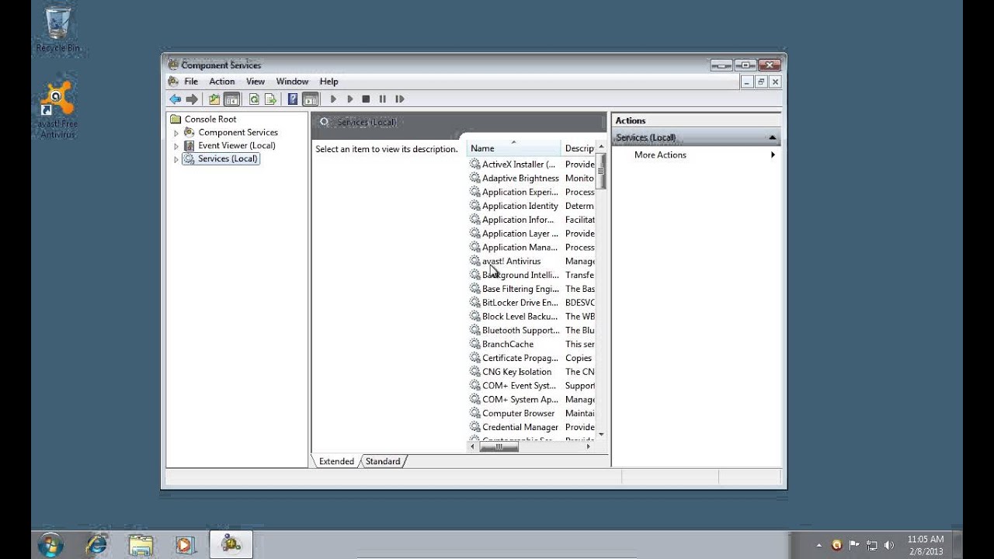This screenshot has width=994, height=559.
Task: Click the Export List toolbar icon
Action: [270, 99]
